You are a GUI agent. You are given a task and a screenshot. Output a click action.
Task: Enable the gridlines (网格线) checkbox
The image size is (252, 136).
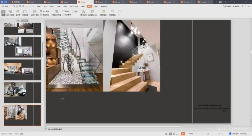point(64,12)
